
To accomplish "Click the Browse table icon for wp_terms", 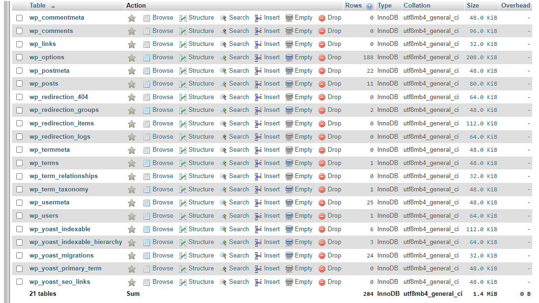I will (x=147, y=164).
